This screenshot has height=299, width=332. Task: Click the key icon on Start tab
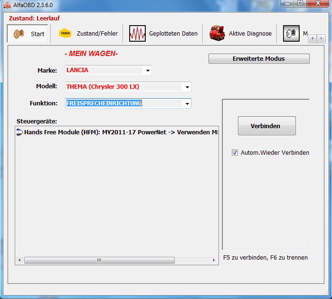click(x=19, y=34)
